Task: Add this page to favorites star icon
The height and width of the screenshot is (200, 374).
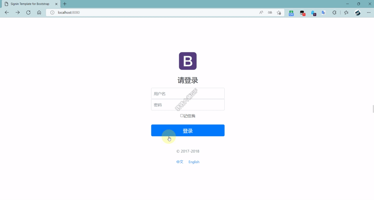Action: (x=279, y=13)
